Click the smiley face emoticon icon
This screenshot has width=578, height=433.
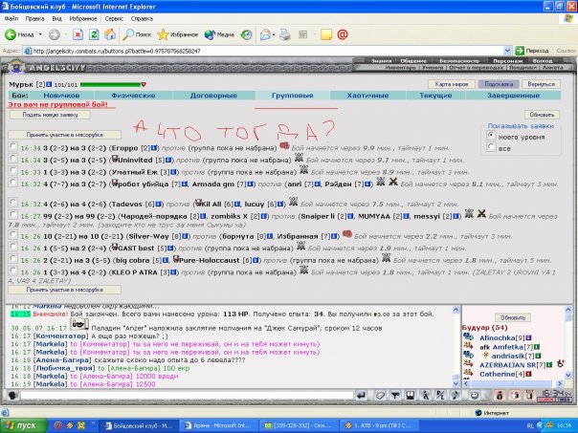pos(475,396)
